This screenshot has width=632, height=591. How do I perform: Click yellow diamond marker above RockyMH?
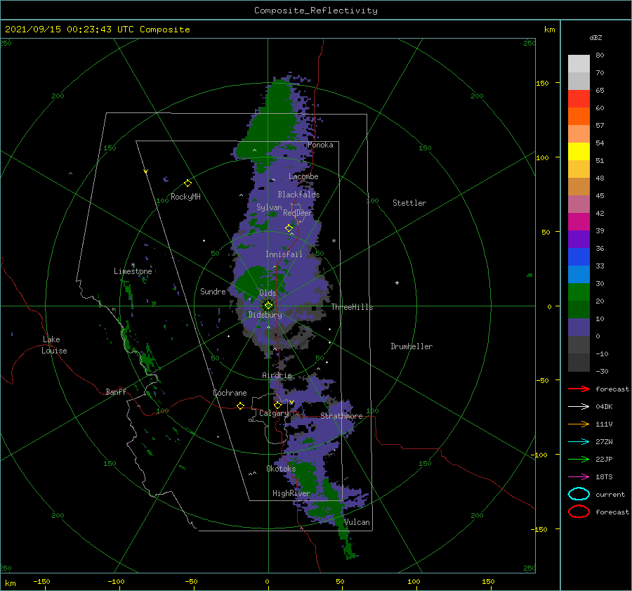click(187, 183)
